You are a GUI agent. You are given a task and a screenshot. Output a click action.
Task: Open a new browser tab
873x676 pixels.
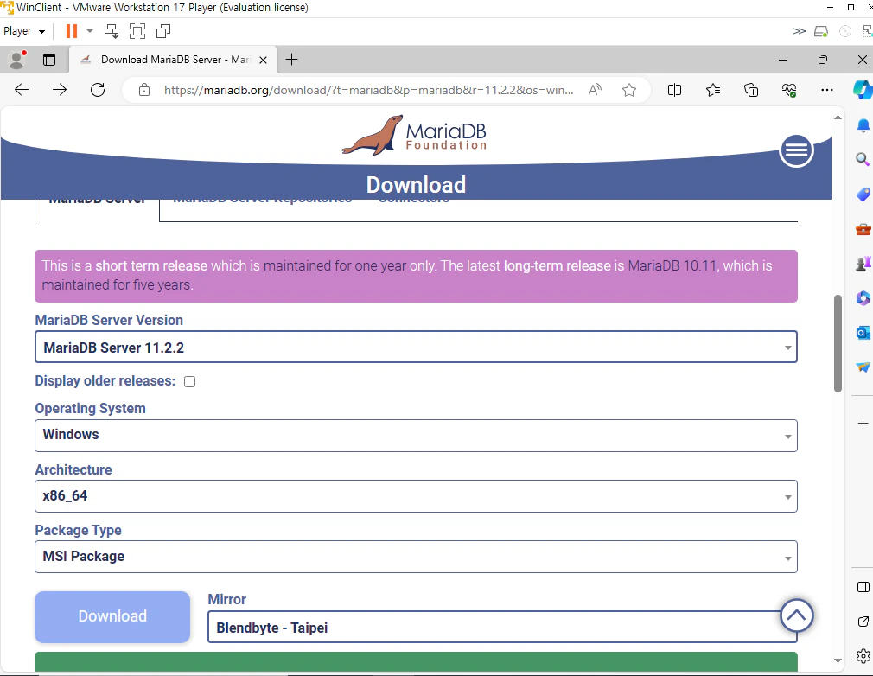291,60
